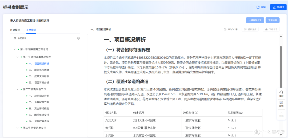
Task: Click the word count icon beside 820/541字
Action: tap(225, 29)
